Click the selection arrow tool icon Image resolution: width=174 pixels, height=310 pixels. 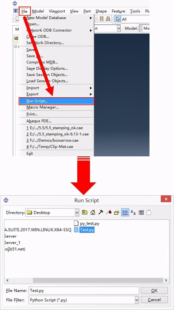118,19
